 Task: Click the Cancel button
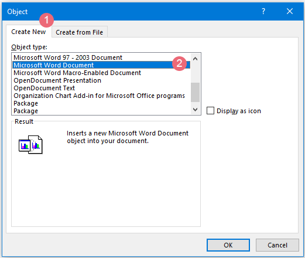(277, 245)
